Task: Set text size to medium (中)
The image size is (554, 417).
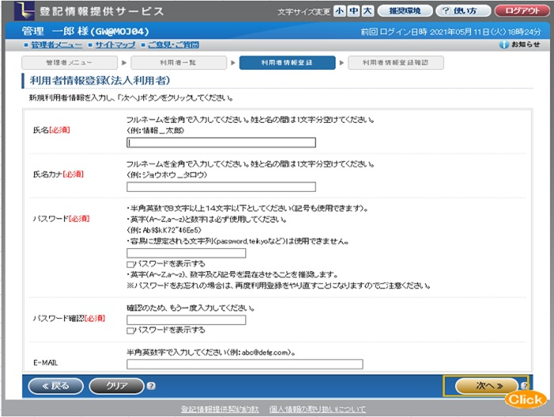Action: coord(353,11)
